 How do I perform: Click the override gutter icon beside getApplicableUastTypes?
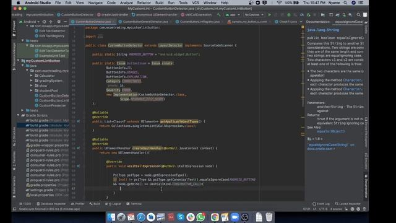tap(79, 121)
